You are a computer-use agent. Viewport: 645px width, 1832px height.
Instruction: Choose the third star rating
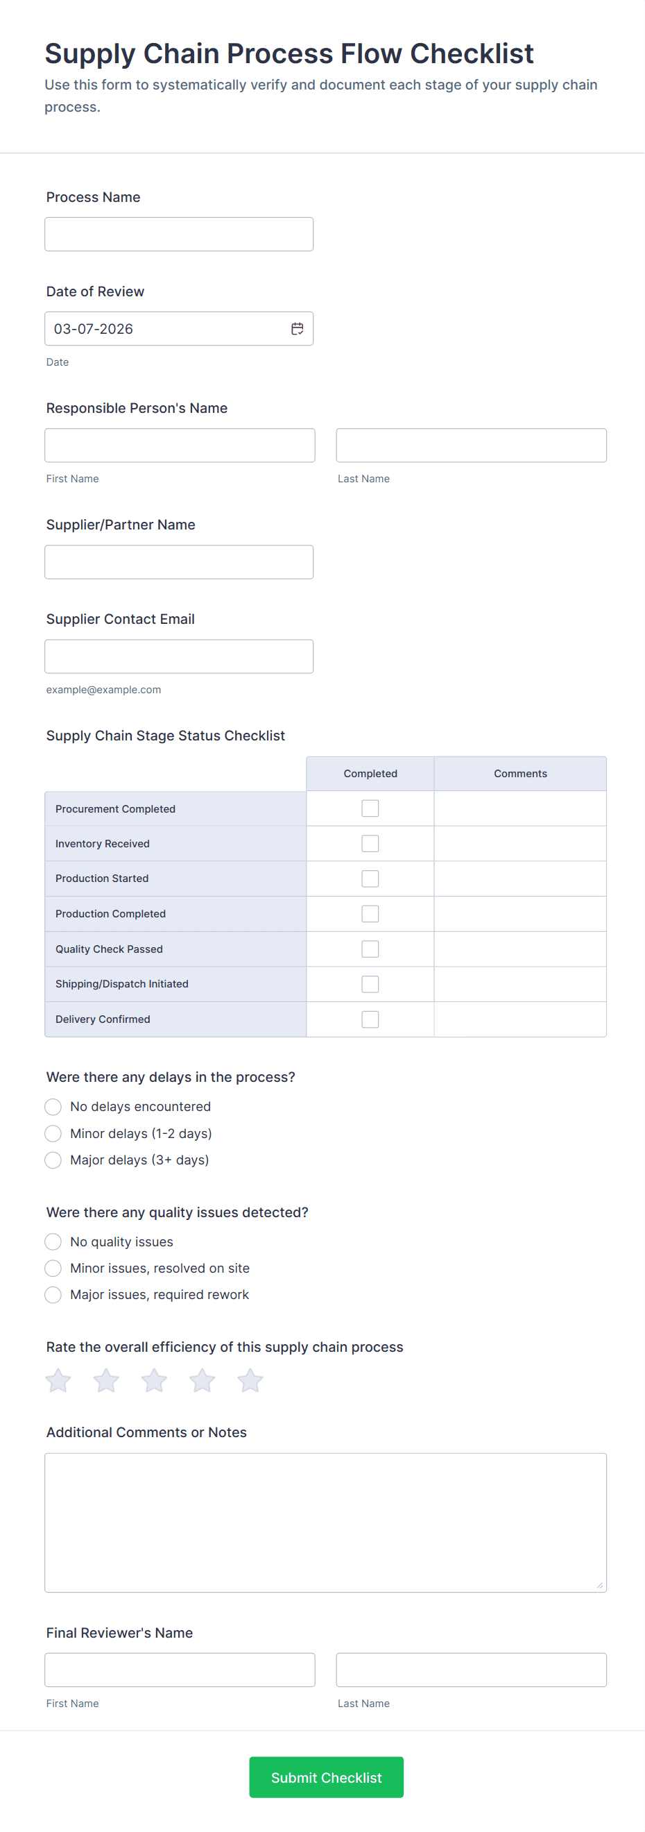coord(155,1380)
